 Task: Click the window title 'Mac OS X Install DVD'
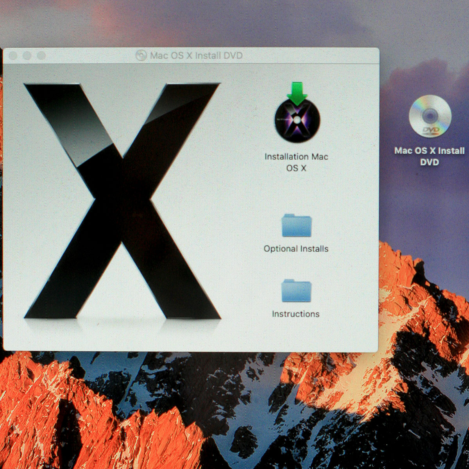197,55
